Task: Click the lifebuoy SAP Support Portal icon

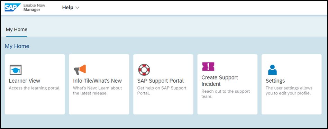Action: [144, 70]
